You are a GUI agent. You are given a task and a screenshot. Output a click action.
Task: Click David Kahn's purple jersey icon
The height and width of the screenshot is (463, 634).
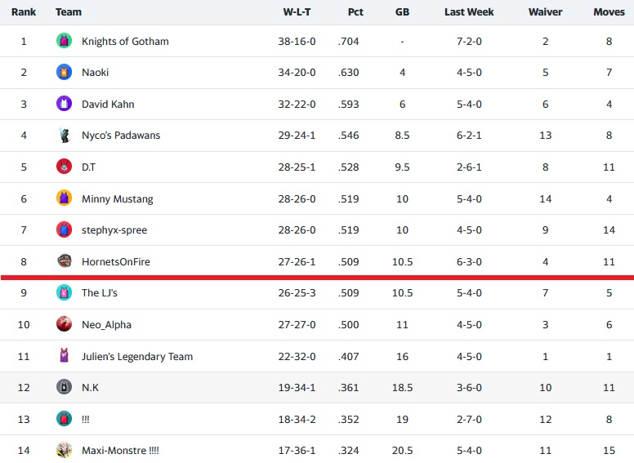pos(64,104)
